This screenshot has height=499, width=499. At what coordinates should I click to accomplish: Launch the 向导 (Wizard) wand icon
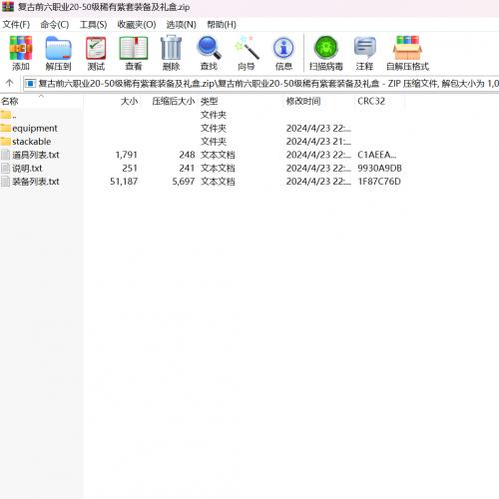tap(247, 53)
